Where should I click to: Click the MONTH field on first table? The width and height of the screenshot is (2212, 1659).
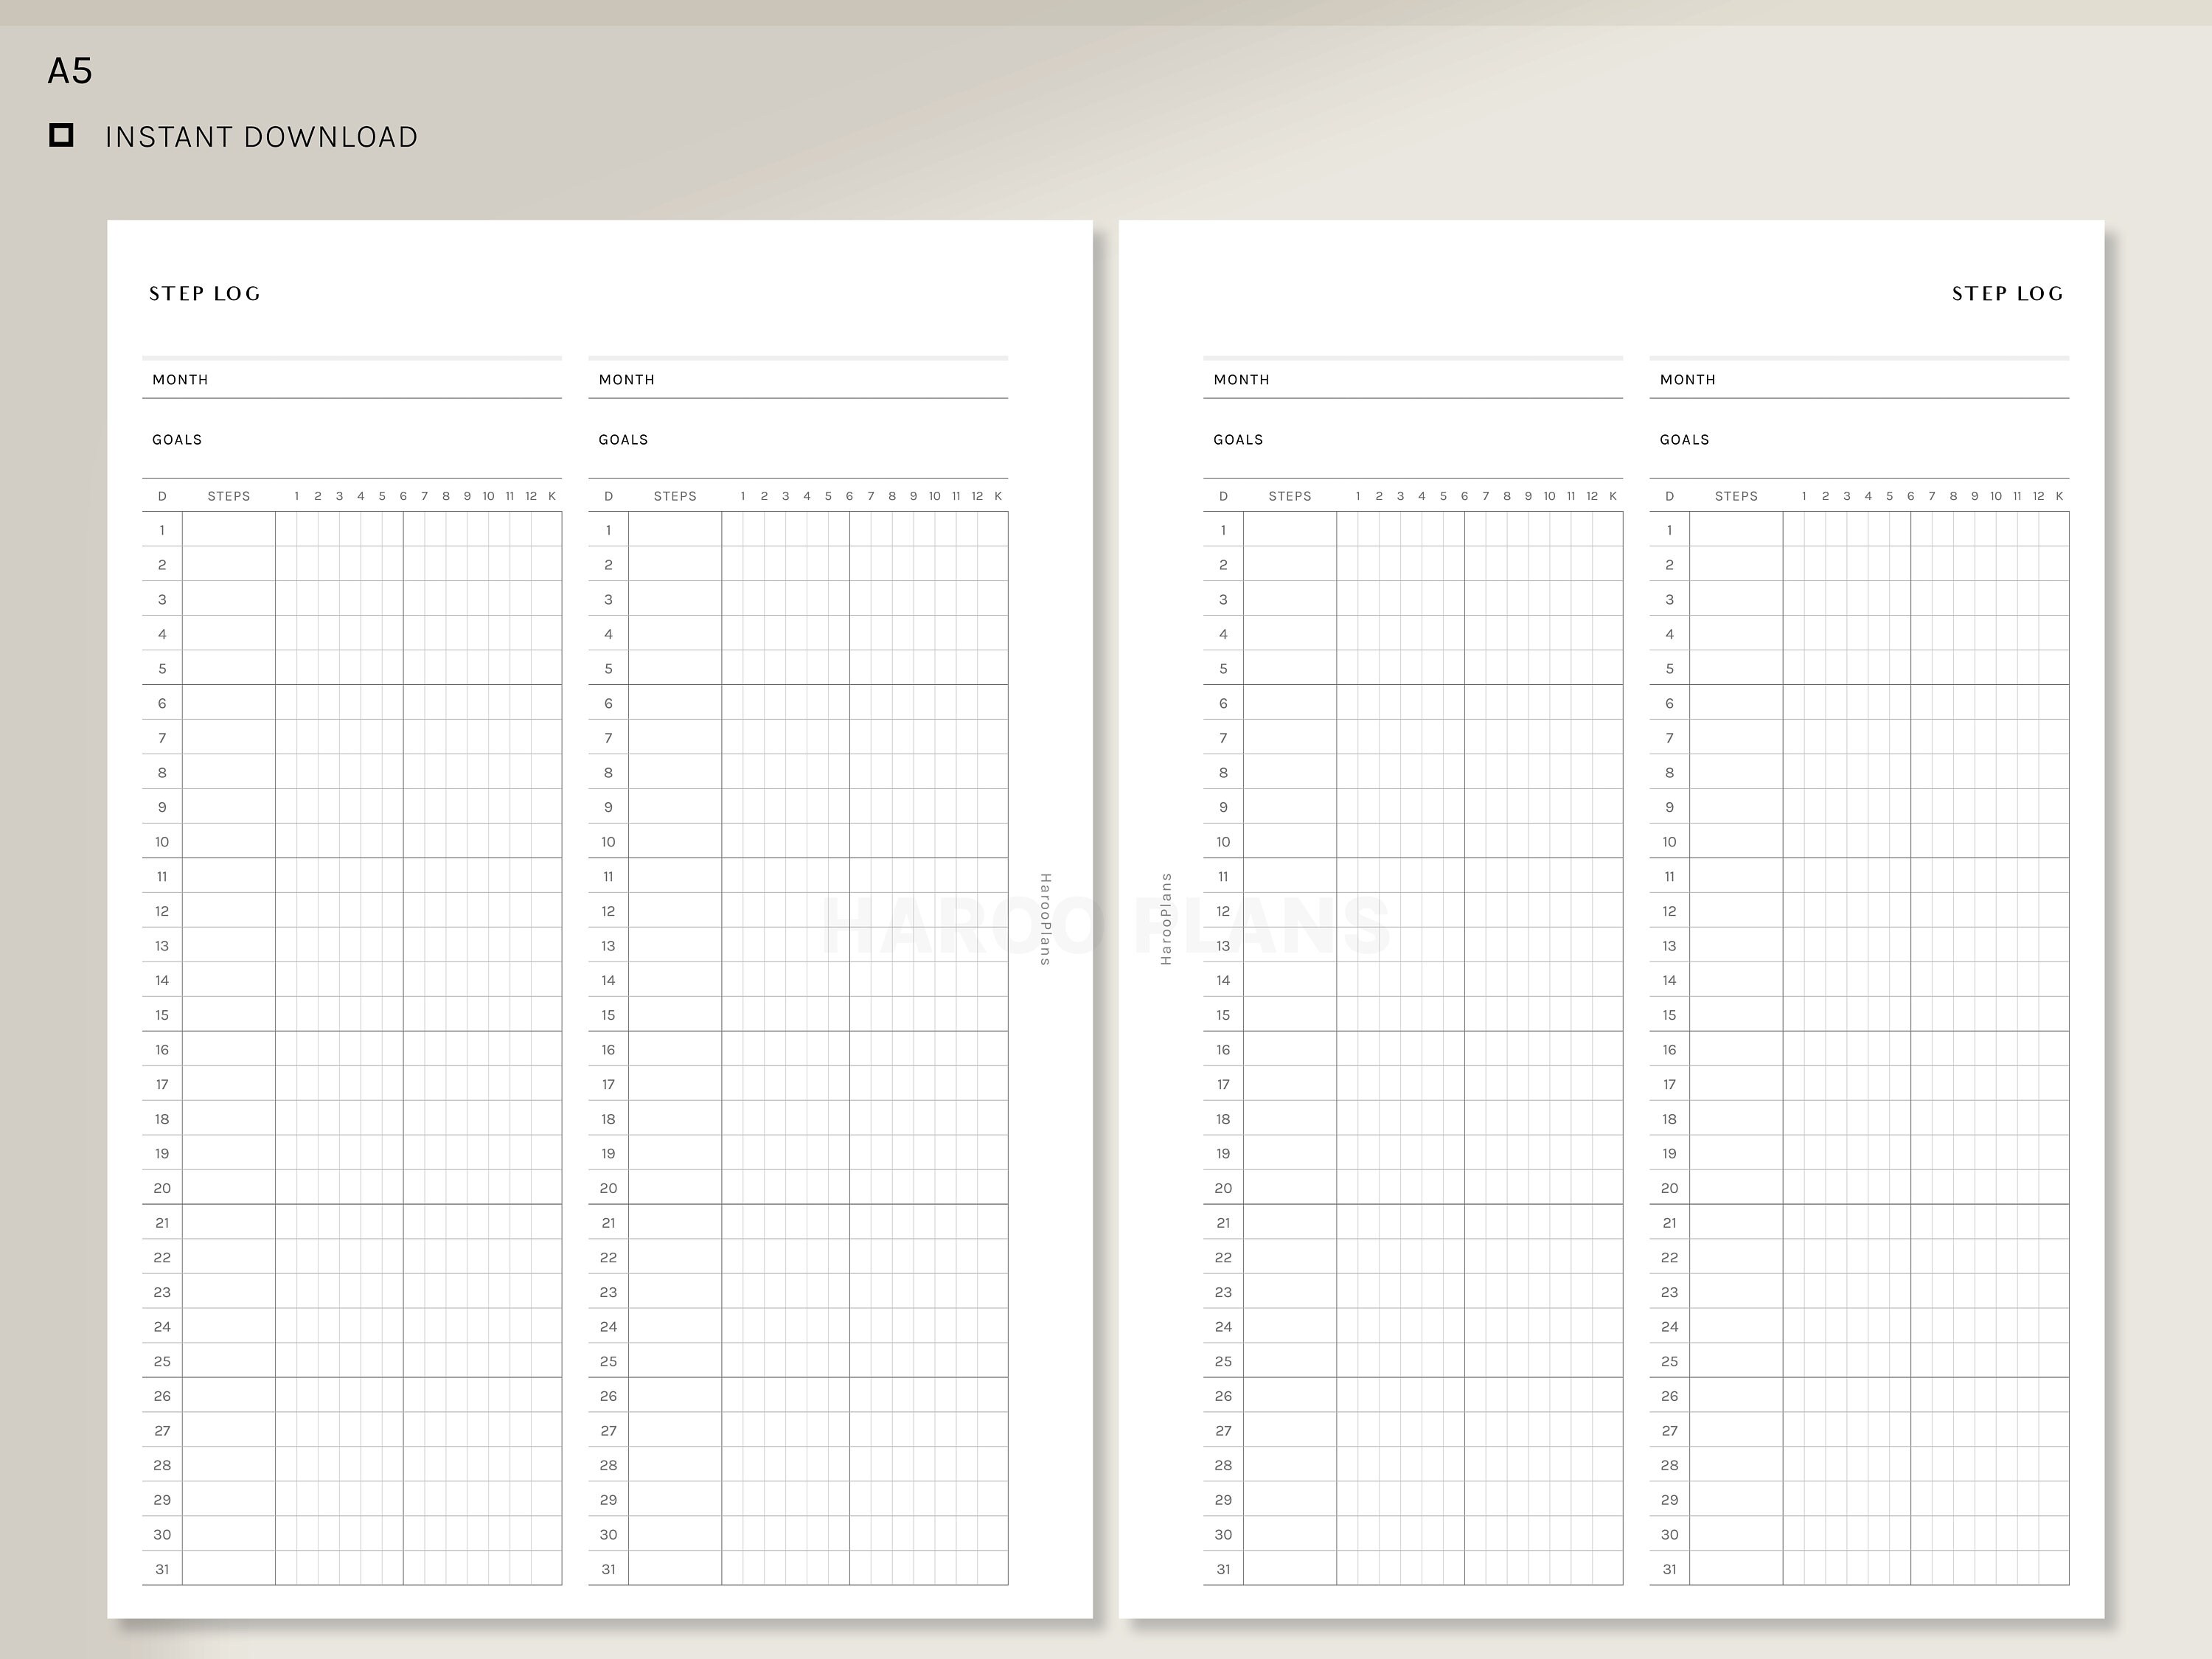coord(179,379)
